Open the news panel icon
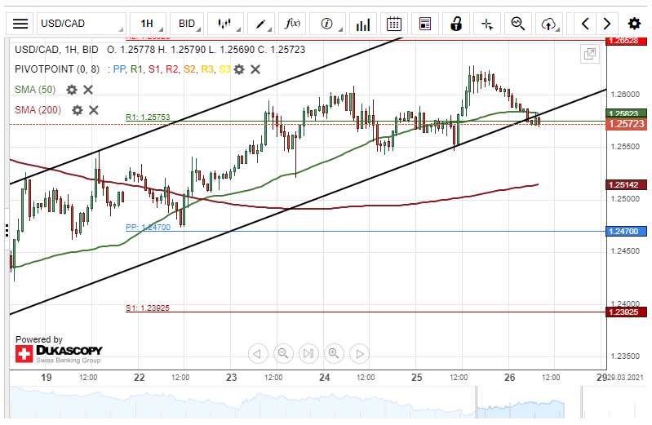652x425 pixels. click(x=425, y=24)
